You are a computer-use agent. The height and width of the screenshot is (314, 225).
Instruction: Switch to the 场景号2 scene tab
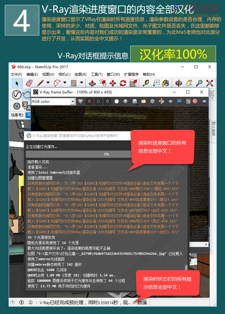(17, 115)
